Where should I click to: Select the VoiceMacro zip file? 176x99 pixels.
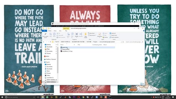67,51
